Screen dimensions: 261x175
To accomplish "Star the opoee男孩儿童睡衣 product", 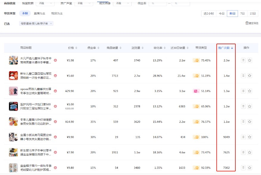I will tap(249, 91).
